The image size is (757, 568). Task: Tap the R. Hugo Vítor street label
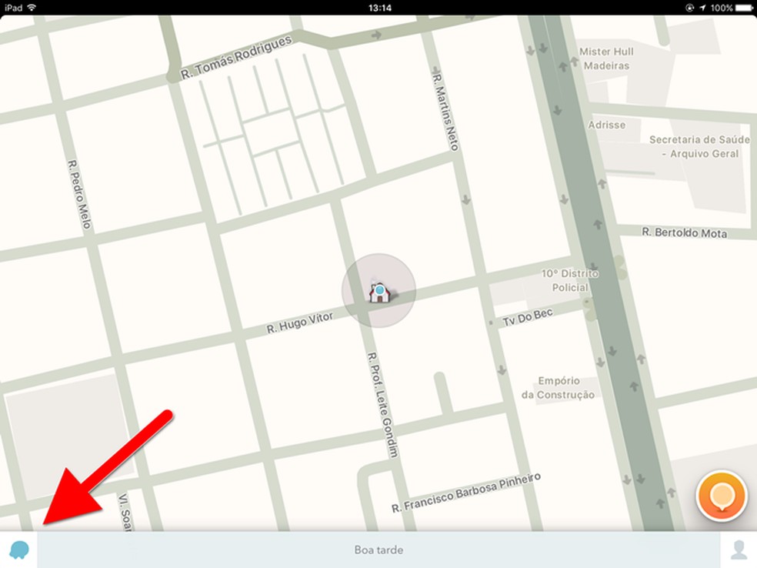tap(300, 322)
